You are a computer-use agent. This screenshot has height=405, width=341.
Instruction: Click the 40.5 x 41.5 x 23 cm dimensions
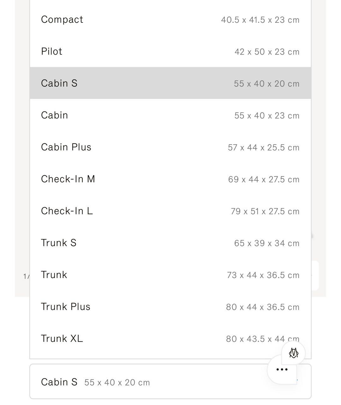click(x=260, y=20)
